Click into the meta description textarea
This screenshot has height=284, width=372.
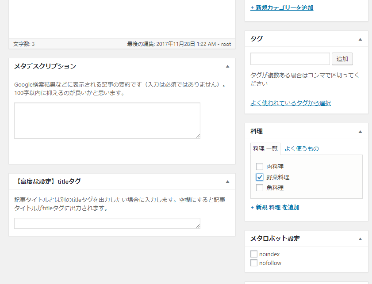tap(107, 120)
